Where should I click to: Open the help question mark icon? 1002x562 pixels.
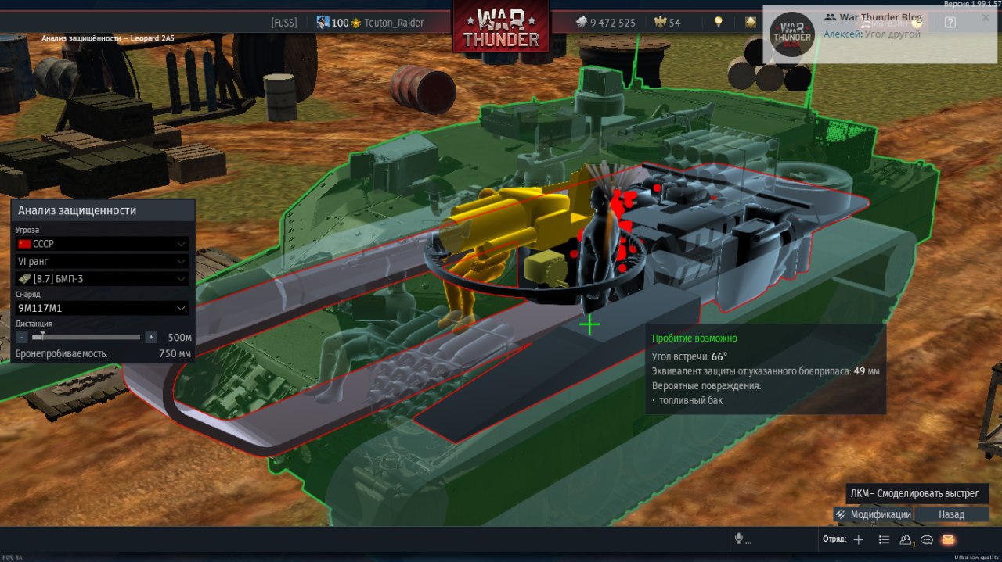tap(950, 23)
